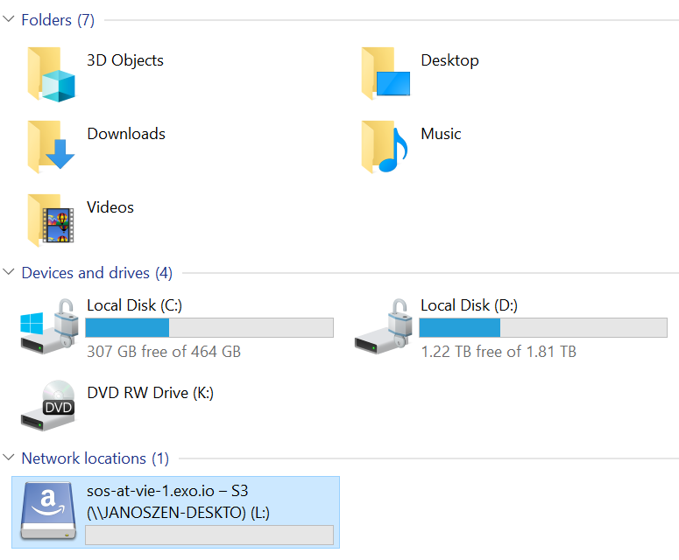Click the 'DVD RW Drive (K:)' label
Screen dimensions: 679x560
click(150, 393)
